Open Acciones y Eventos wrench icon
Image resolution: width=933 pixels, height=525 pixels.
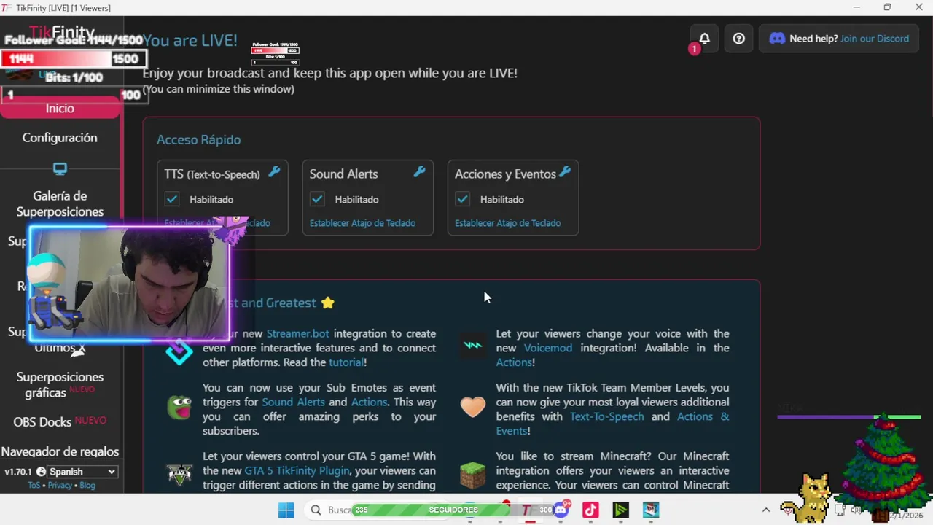[x=564, y=172]
